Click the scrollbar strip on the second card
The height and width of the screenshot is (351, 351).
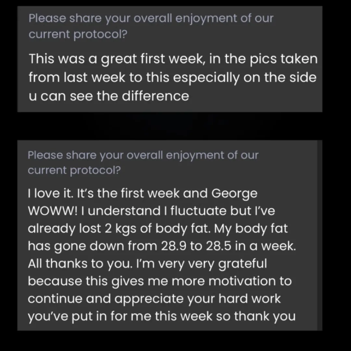point(319,235)
